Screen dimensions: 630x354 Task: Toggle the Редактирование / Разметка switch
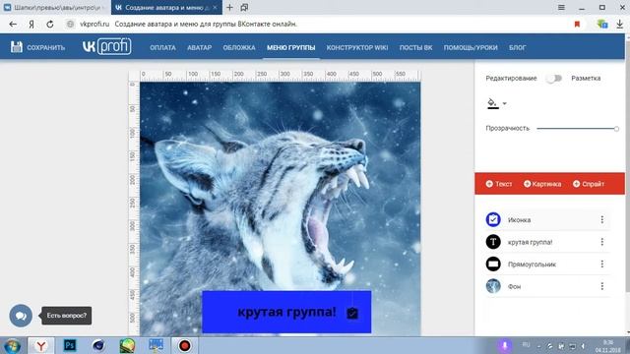point(554,79)
